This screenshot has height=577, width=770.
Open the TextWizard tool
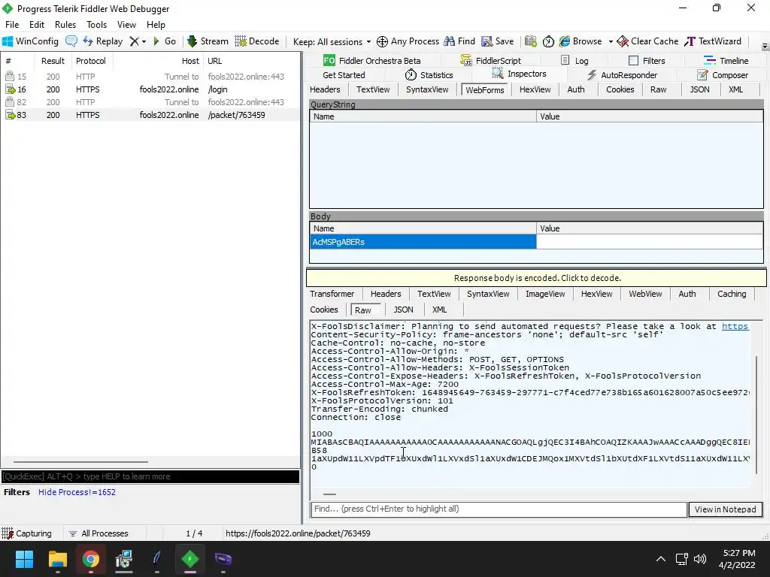(713, 41)
